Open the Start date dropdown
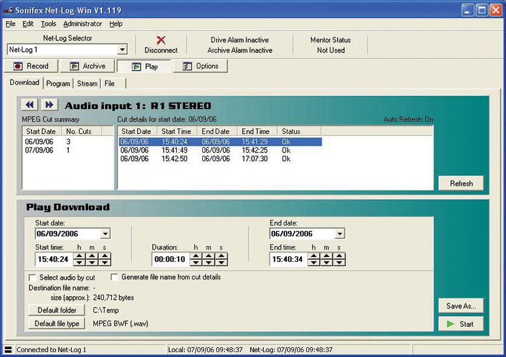 click(x=105, y=234)
